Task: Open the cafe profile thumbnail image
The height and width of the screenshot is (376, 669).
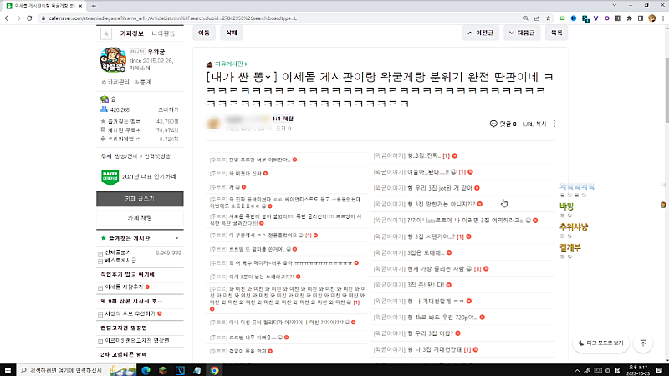Action: tap(113, 60)
